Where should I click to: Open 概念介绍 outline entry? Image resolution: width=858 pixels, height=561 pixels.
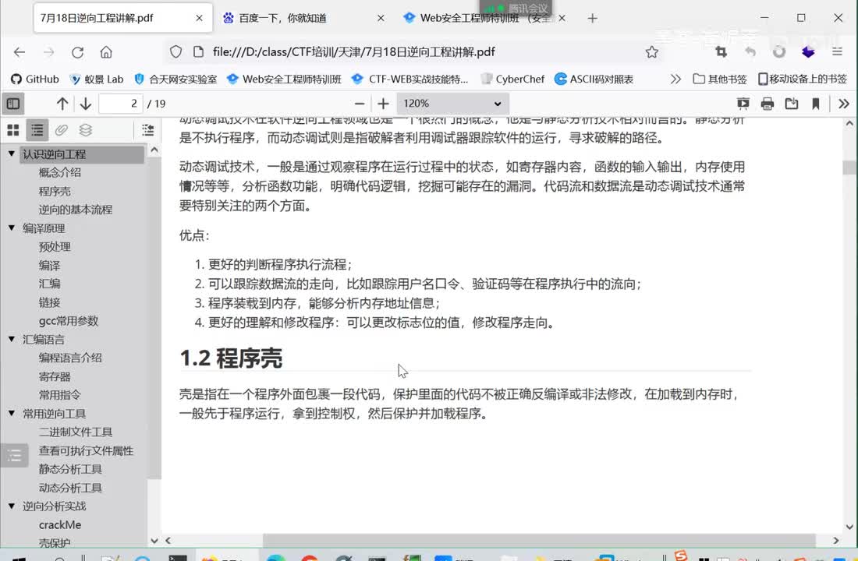point(59,173)
